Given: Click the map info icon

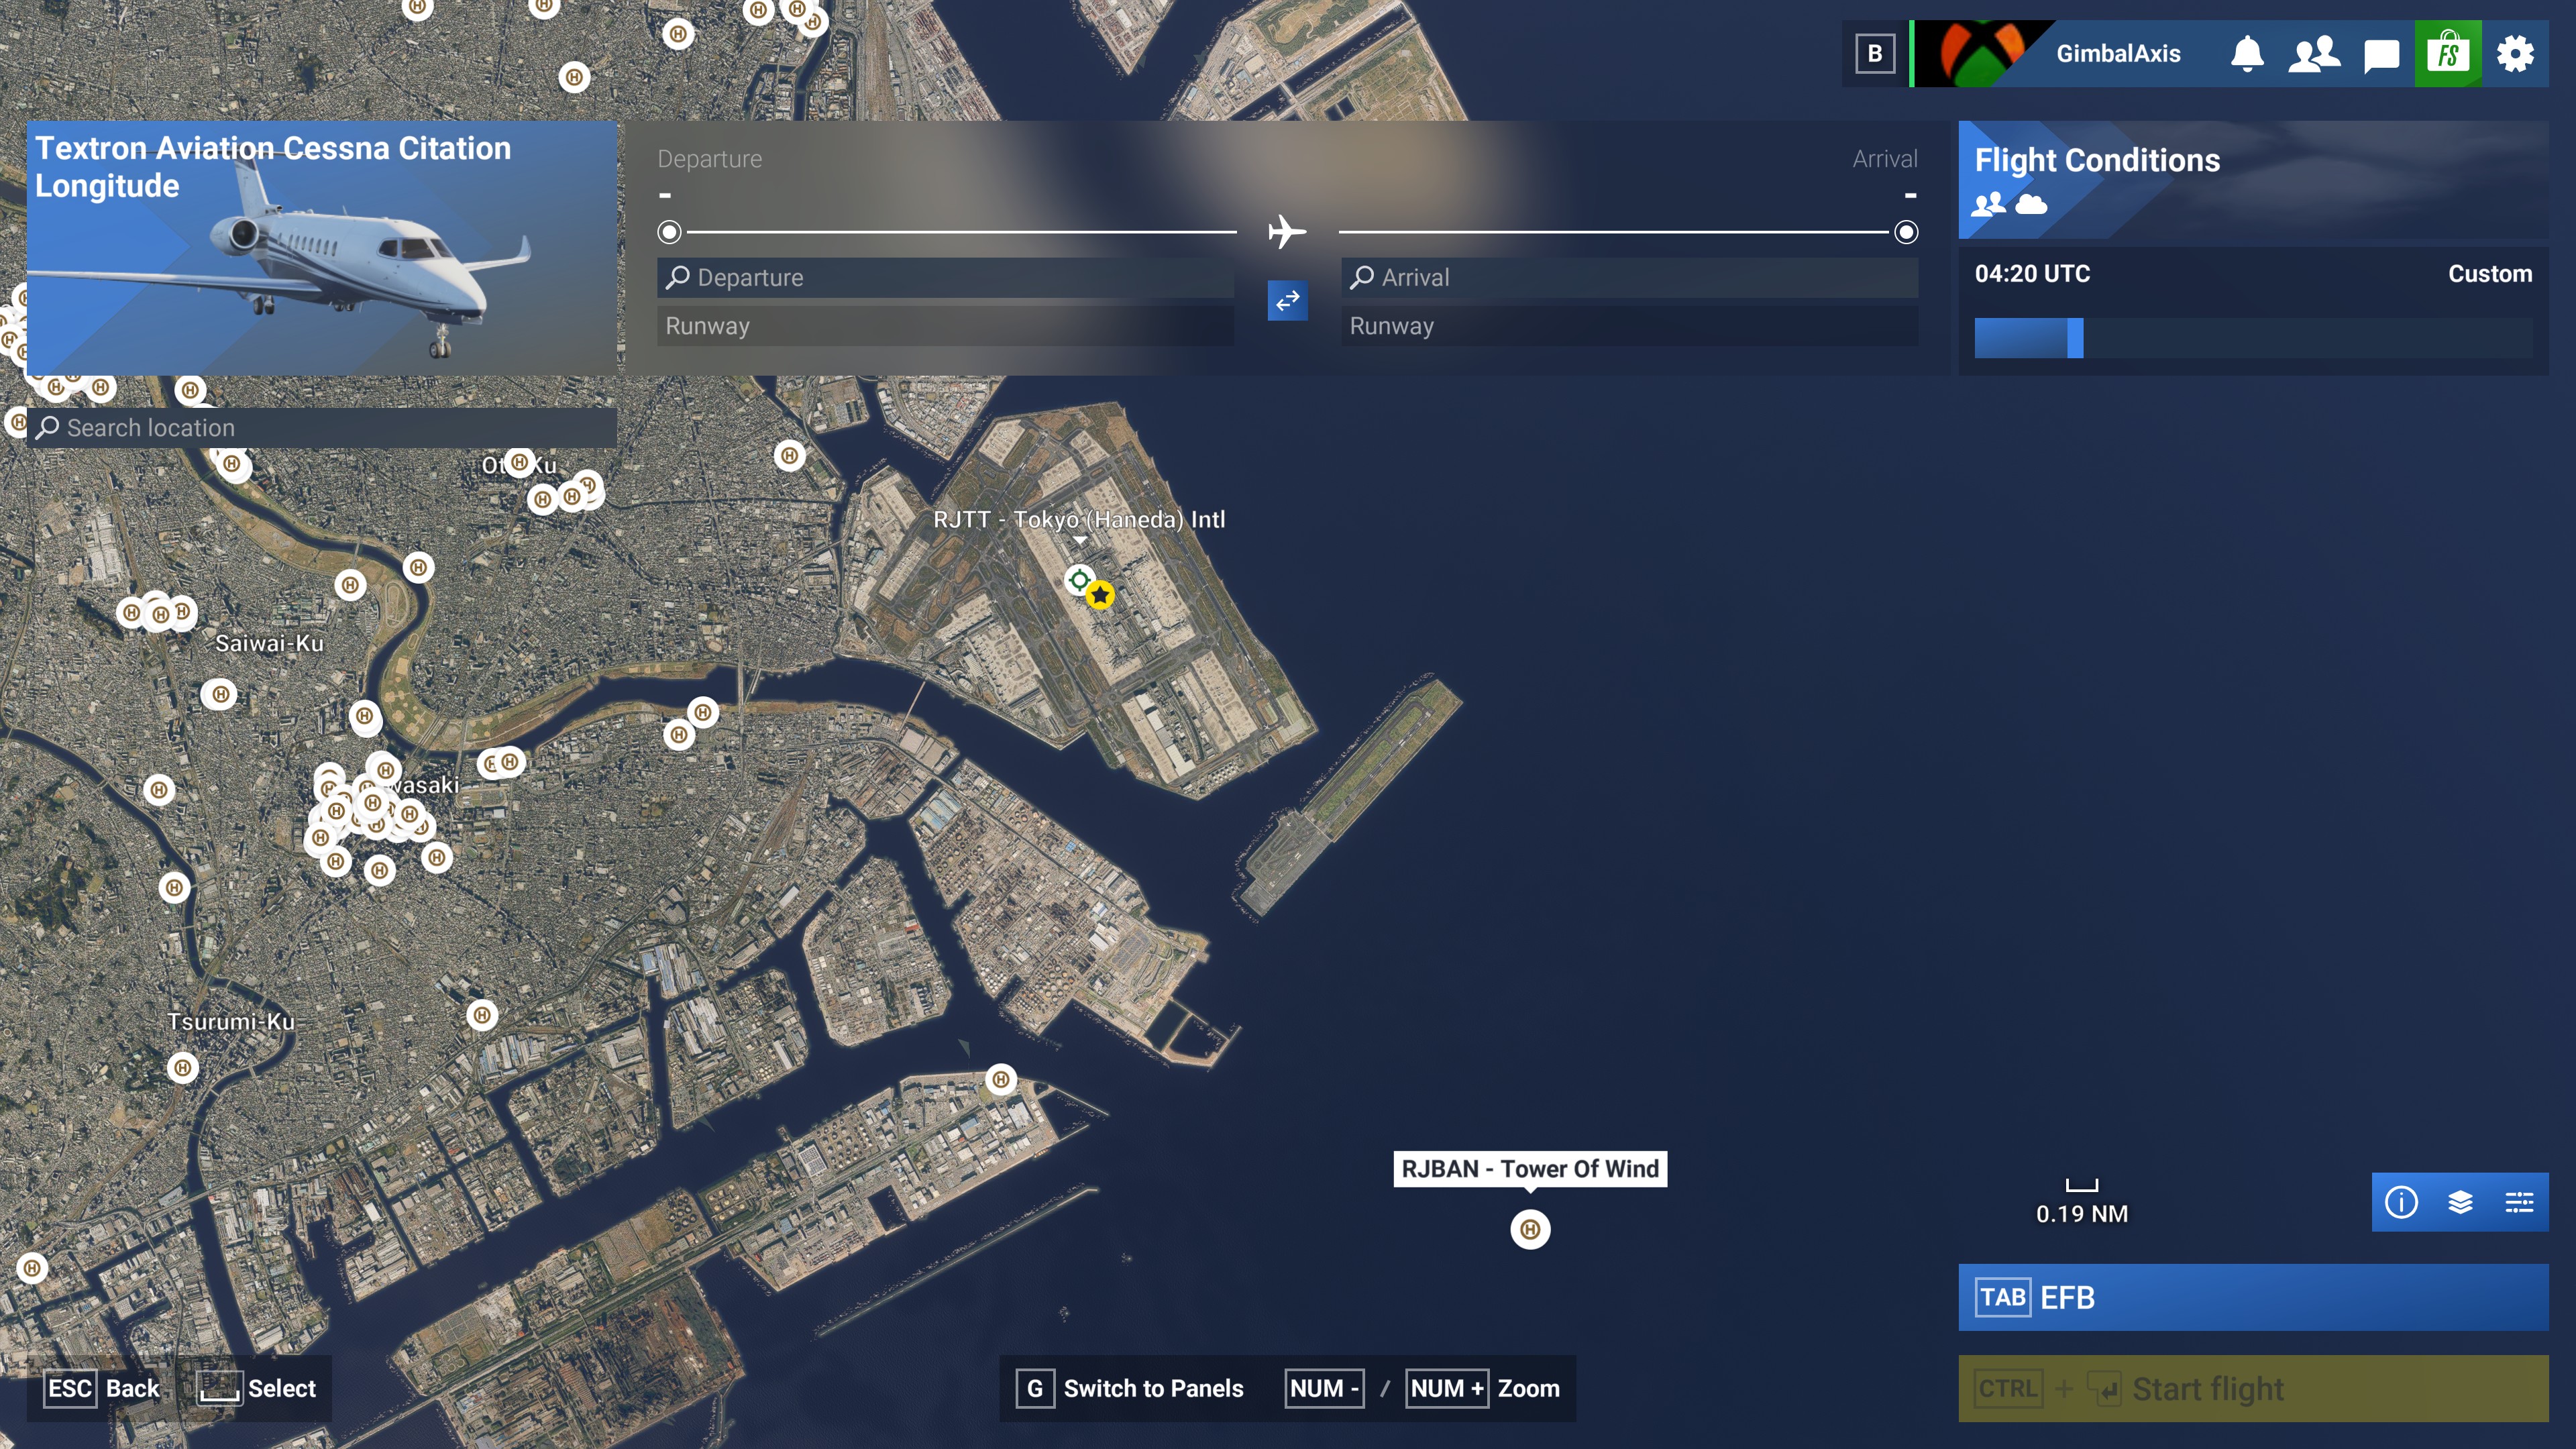Looking at the screenshot, I should (x=2401, y=1202).
